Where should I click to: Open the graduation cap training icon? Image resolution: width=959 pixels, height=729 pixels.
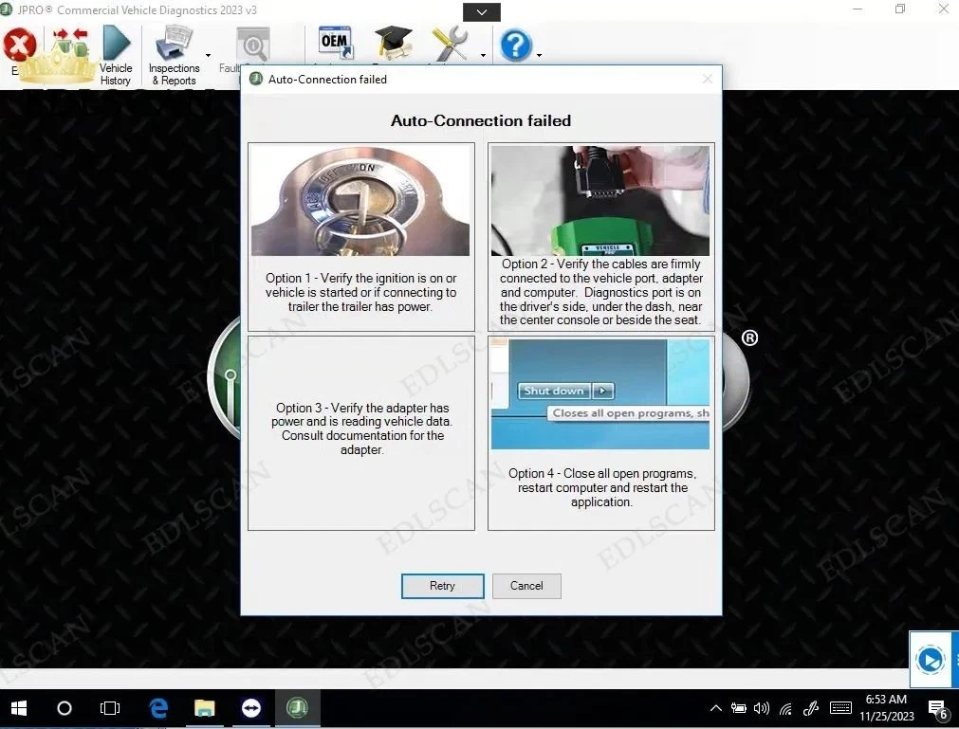[x=393, y=44]
